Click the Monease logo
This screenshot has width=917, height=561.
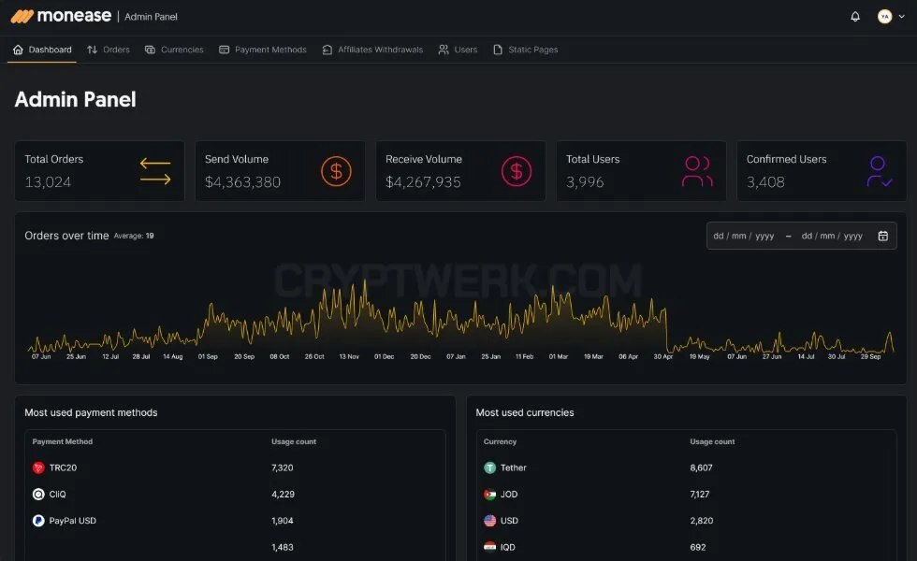[61, 17]
